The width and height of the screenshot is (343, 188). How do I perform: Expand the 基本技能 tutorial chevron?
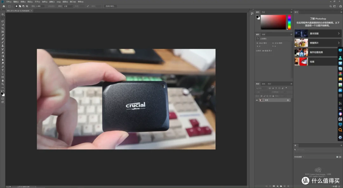pyautogui.click(x=339, y=33)
